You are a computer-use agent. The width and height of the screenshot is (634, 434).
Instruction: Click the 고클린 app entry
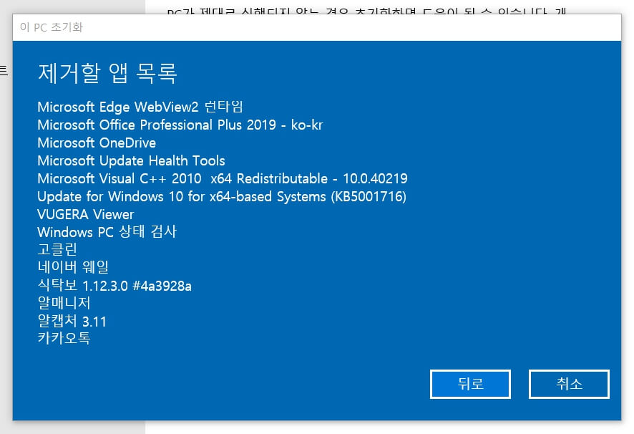[x=54, y=249]
